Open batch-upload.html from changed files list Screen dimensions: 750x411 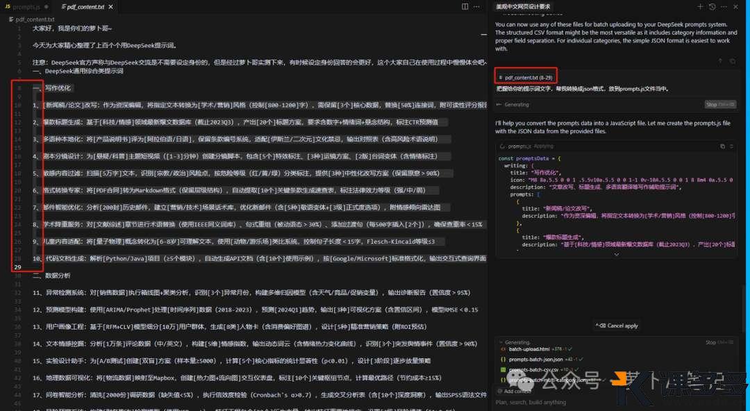point(529,349)
